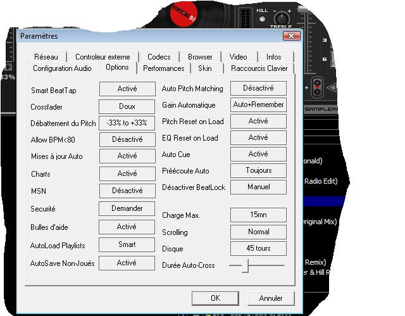Viewport: 405px width, 316px height.
Task: Change the Securité Demander setting
Action: pos(127,208)
